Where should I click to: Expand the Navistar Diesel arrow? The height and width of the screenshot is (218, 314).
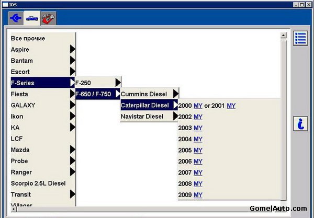click(176, 116)
